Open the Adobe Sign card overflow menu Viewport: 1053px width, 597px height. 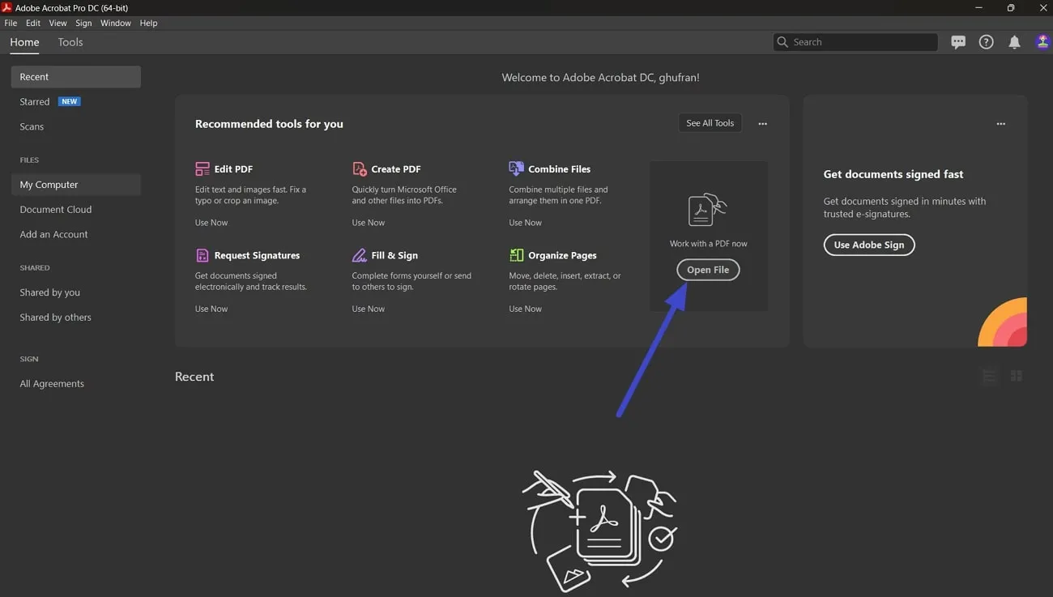coord(1000,123)
